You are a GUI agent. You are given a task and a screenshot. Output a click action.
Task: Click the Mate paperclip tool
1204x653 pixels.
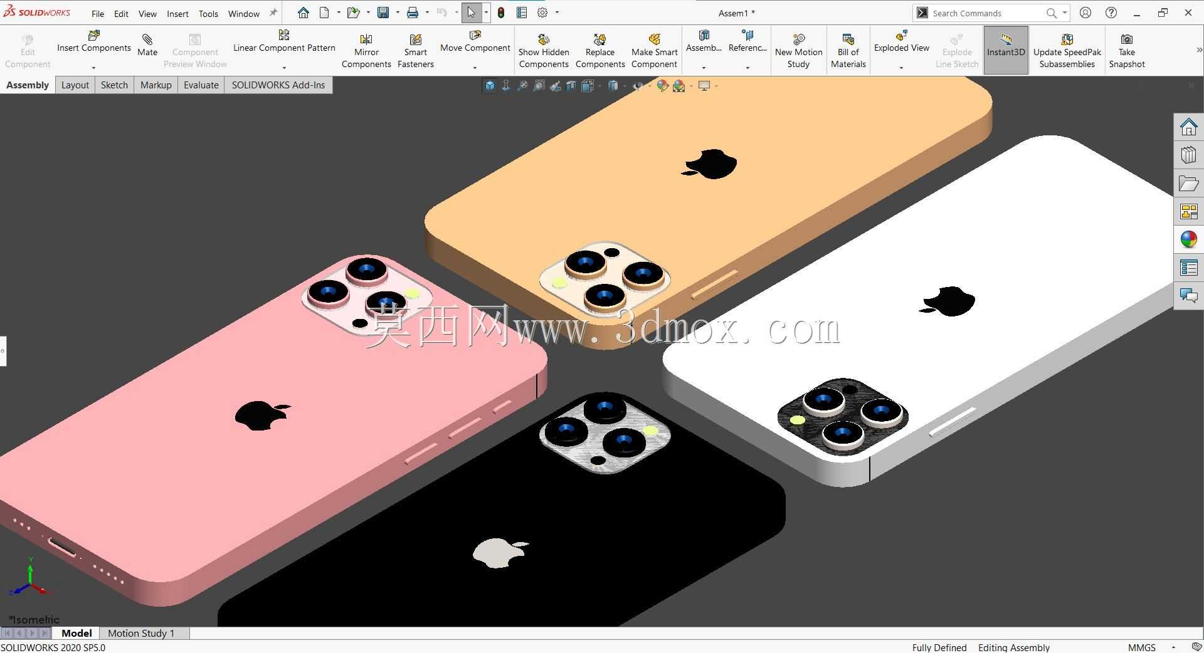(x=147, y=45)
